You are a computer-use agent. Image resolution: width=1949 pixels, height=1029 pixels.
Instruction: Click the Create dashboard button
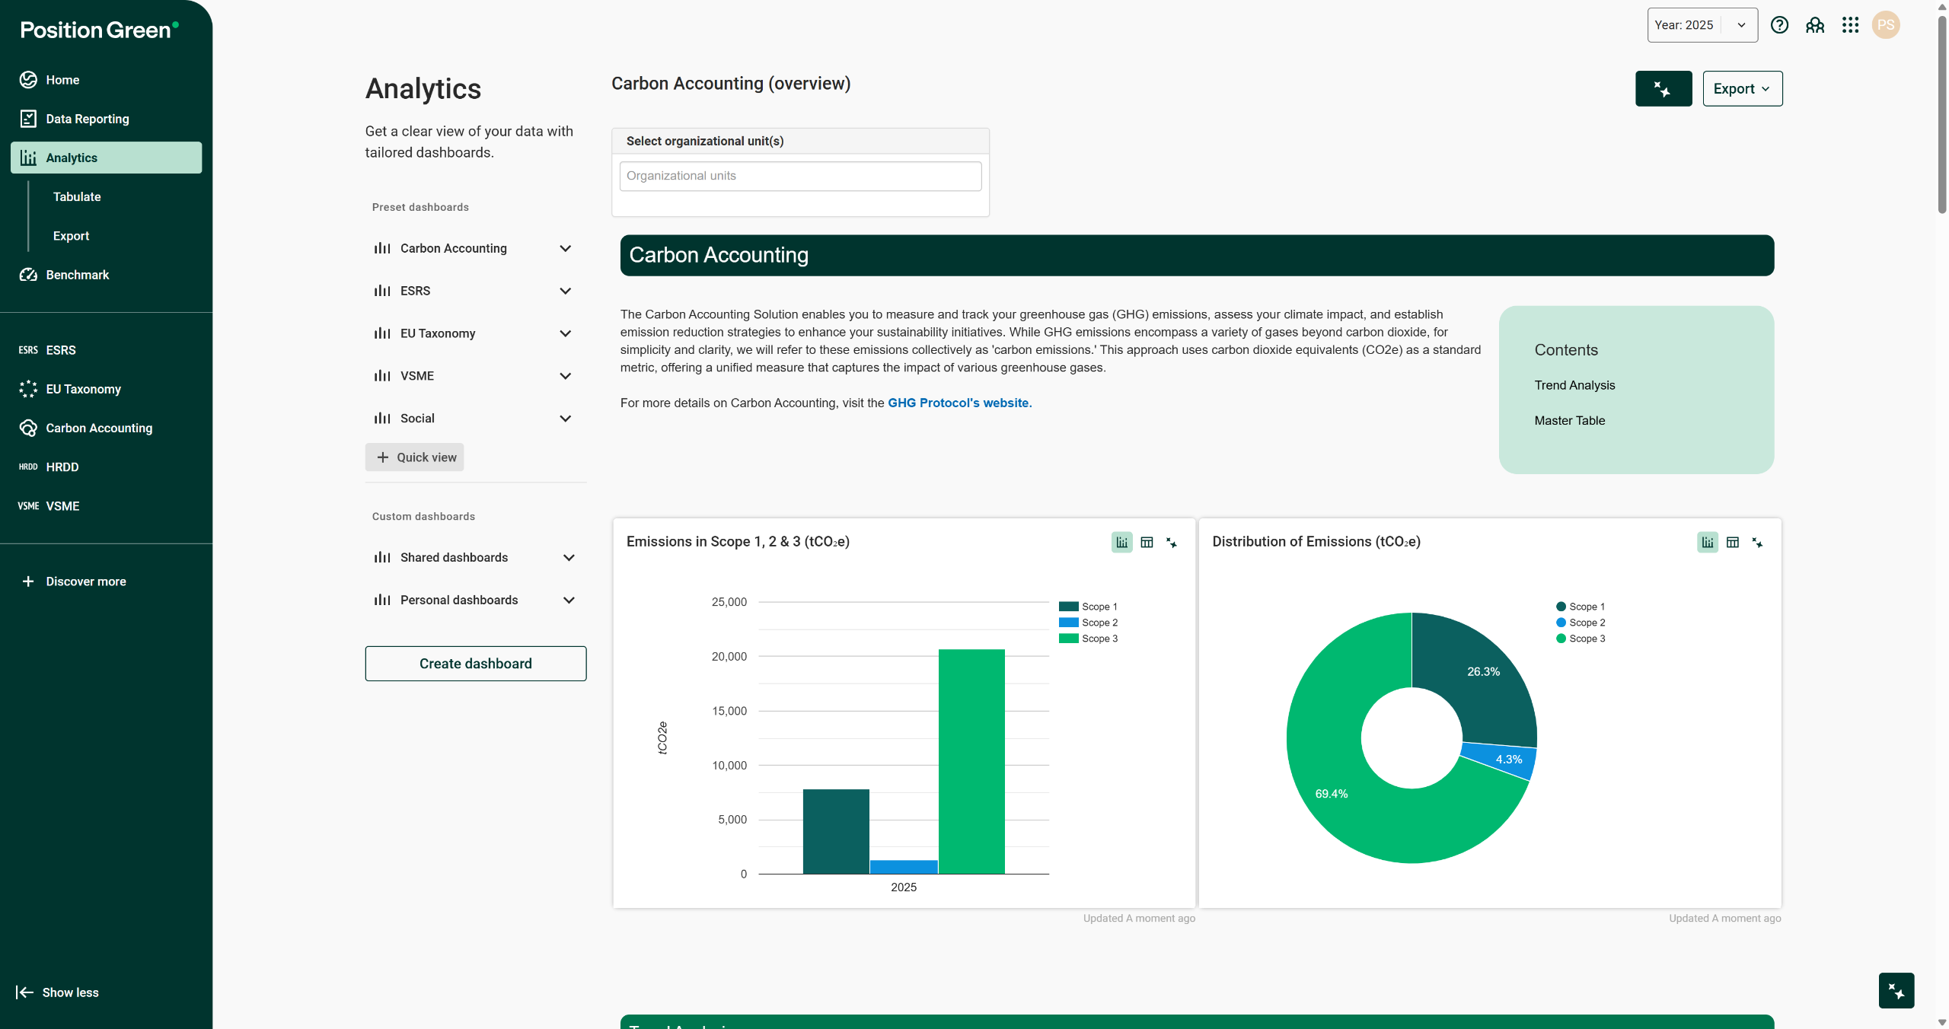point(475,664)
